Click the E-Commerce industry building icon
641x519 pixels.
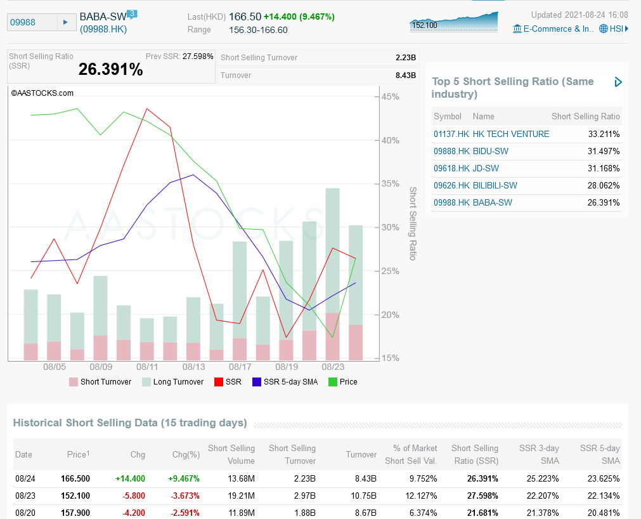(518, 29)
